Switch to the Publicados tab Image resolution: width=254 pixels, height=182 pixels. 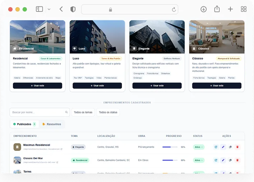click(x=25, y=124)
